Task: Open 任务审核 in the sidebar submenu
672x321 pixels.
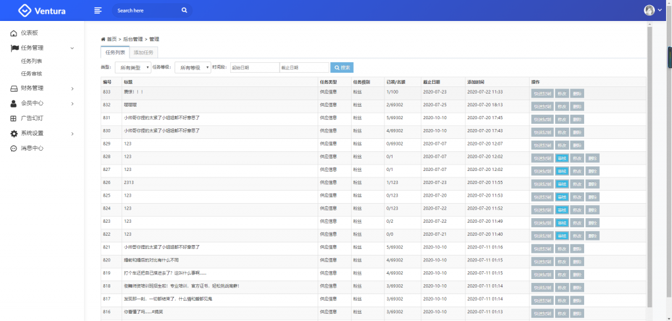Action: click(31, 73)
